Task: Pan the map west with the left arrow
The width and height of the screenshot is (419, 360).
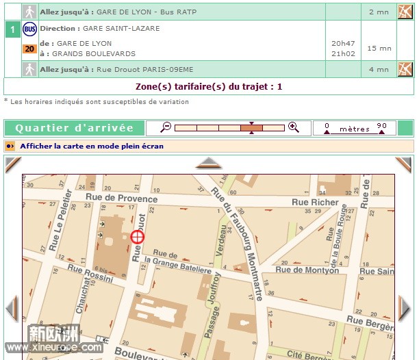Action: [12, 308]
